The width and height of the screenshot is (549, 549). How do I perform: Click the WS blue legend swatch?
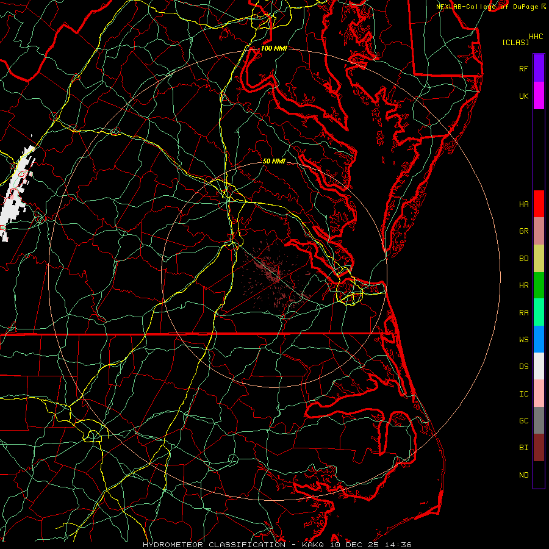tap(539, 339)
